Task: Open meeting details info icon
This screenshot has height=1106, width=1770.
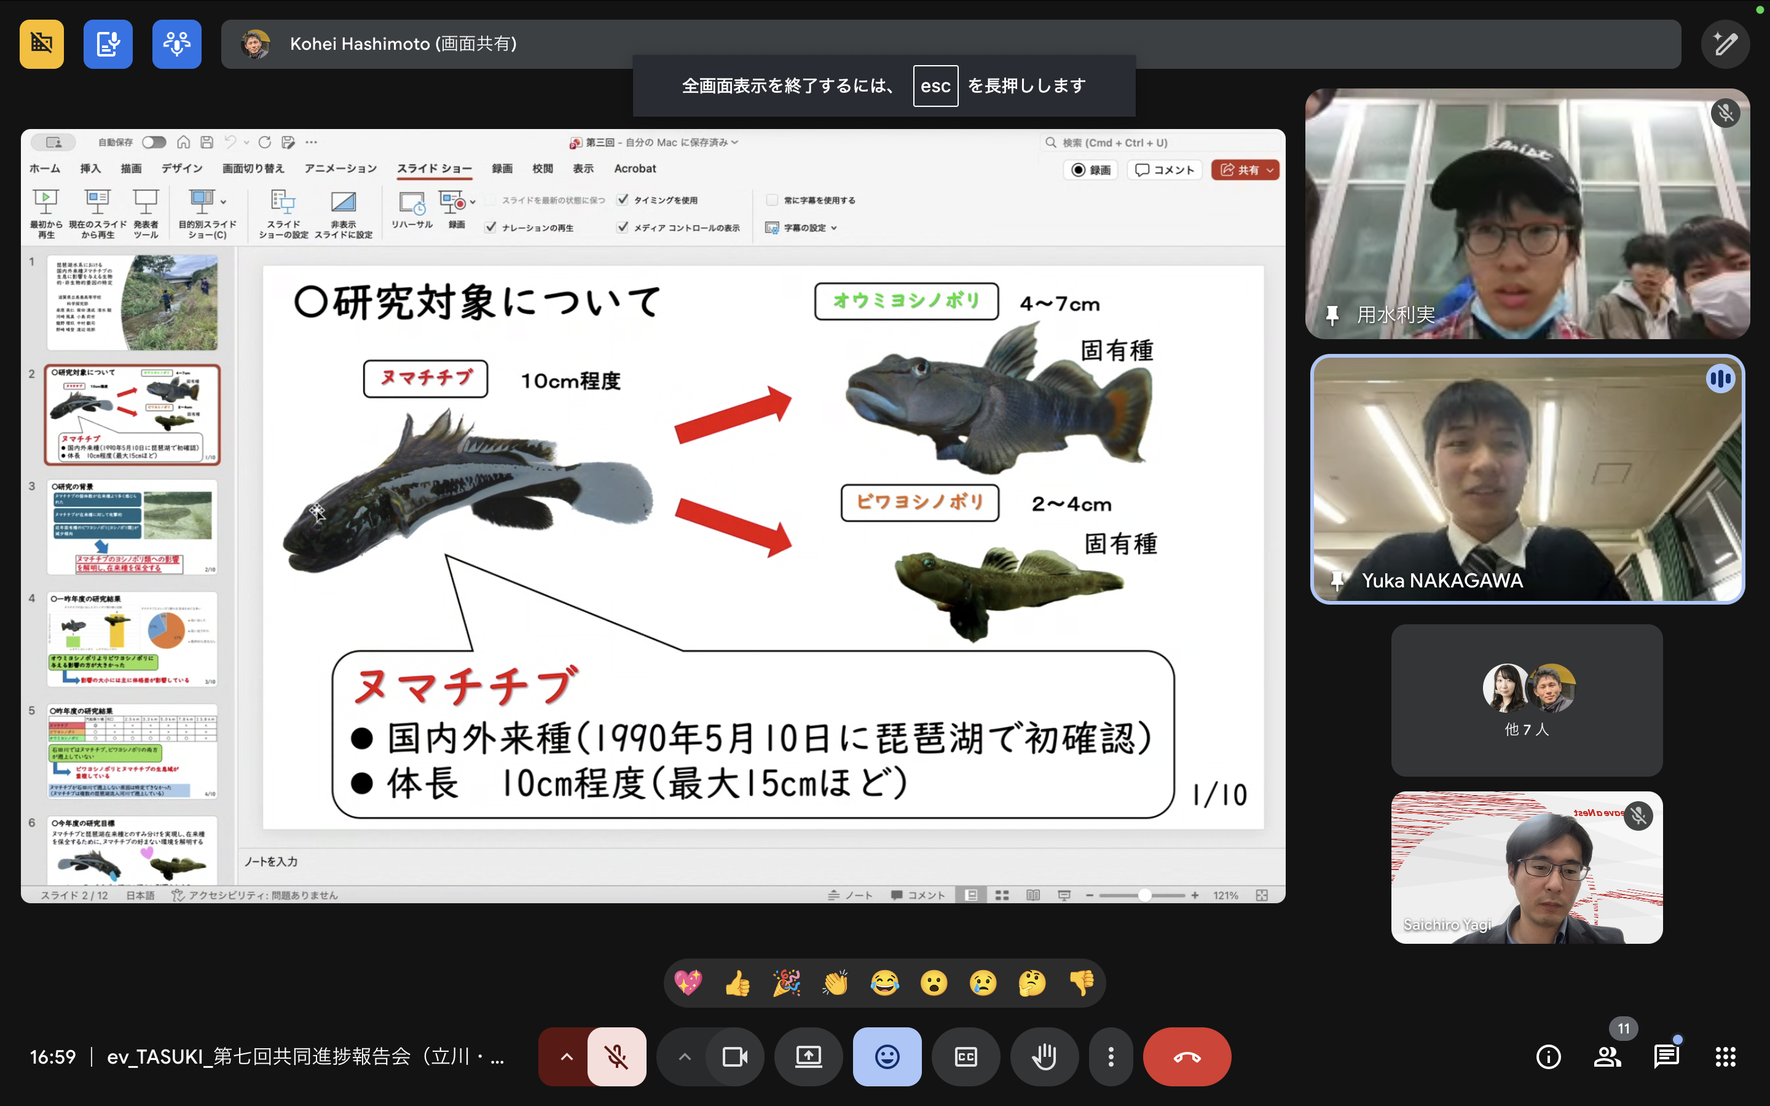Action: (1548, 1056)
